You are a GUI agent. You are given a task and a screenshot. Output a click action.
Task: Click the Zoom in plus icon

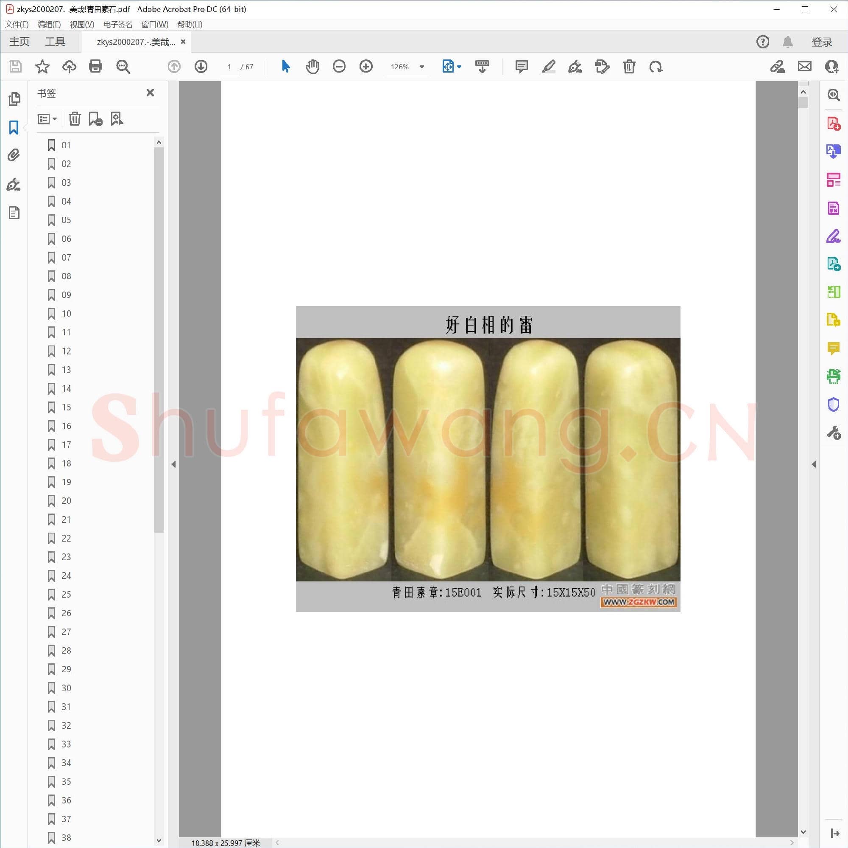click(x=365, y=66)
